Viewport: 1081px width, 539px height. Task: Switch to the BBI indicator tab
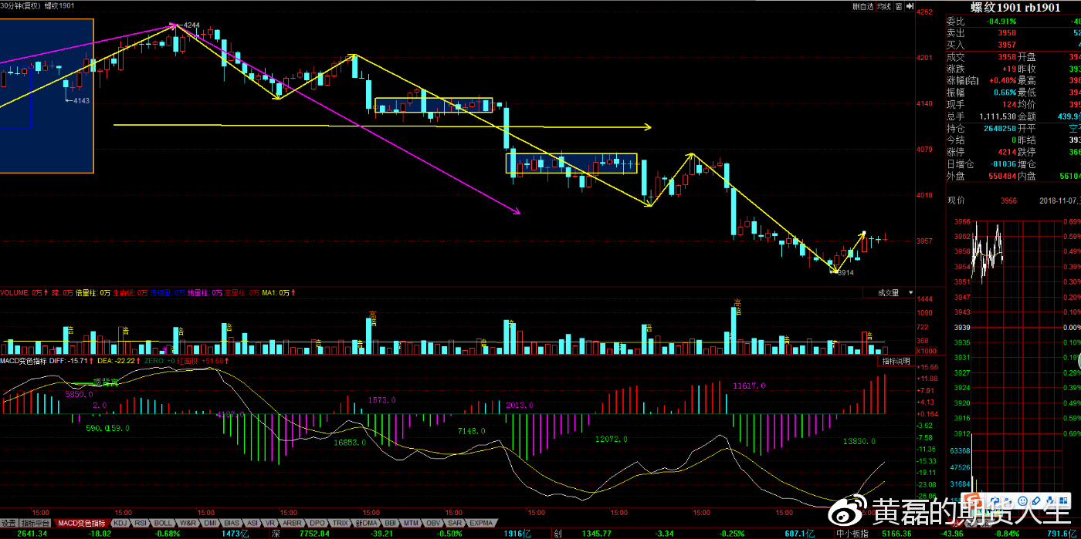(x=389, y=523)
